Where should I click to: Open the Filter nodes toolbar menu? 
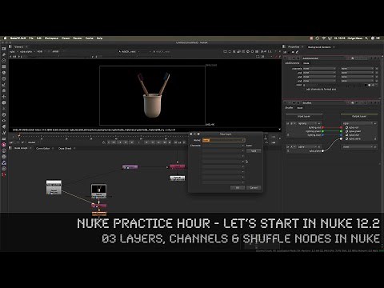coord(4,78)
